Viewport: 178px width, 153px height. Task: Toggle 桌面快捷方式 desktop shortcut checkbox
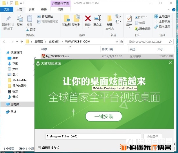pos(39,148)
